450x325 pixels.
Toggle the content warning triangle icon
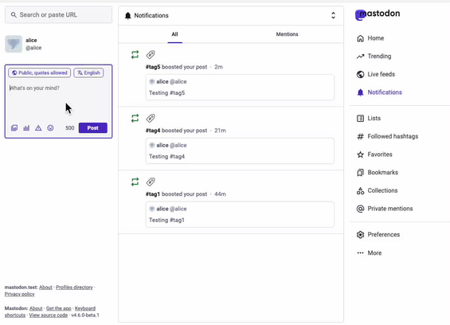(x=38, y=128)
